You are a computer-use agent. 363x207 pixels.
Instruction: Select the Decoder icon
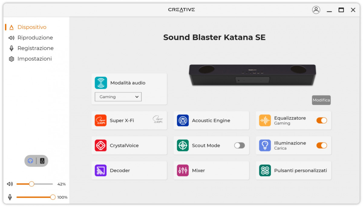100,170
